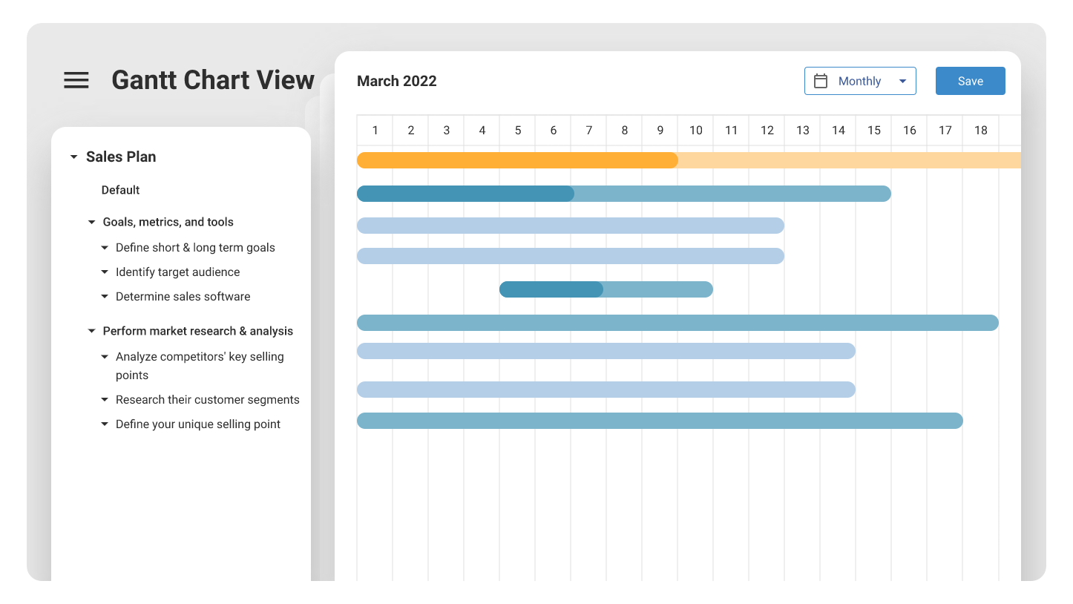Click the March 2022 heading
Viewport: 1073px width, 604px height.
397,81
